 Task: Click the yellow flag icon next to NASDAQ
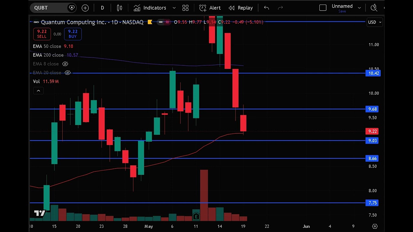coord(150,22)
